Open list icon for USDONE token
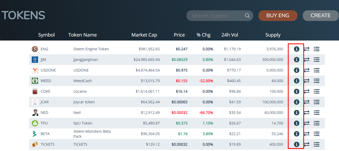 pos(317,70)
